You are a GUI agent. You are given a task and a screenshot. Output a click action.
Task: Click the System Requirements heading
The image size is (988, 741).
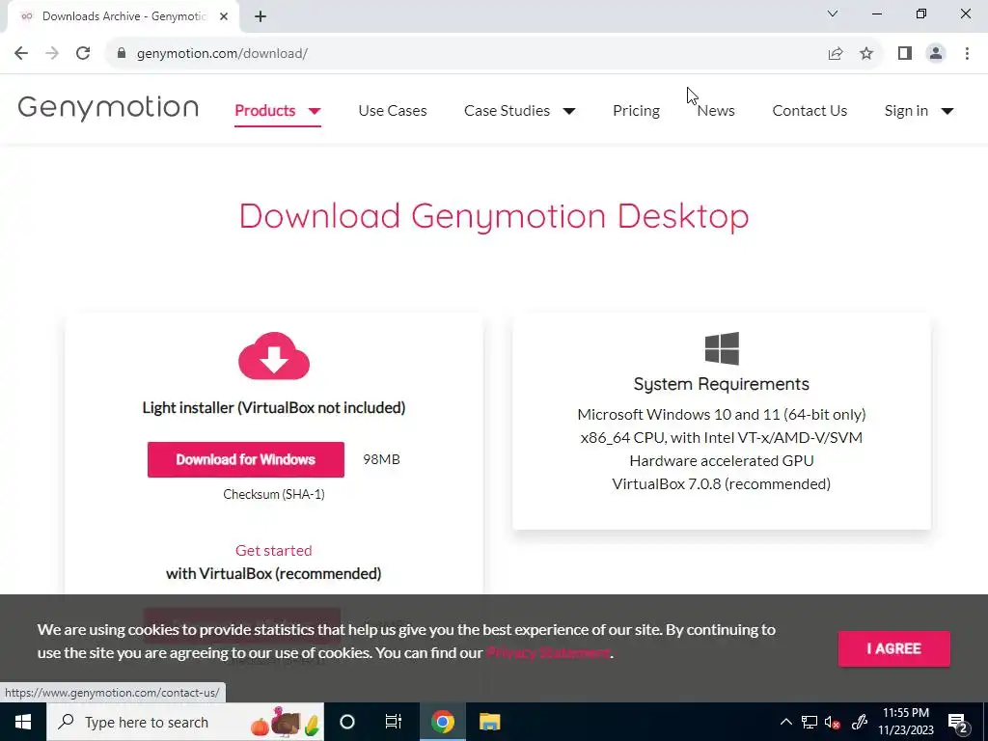(x=722, y=384)
